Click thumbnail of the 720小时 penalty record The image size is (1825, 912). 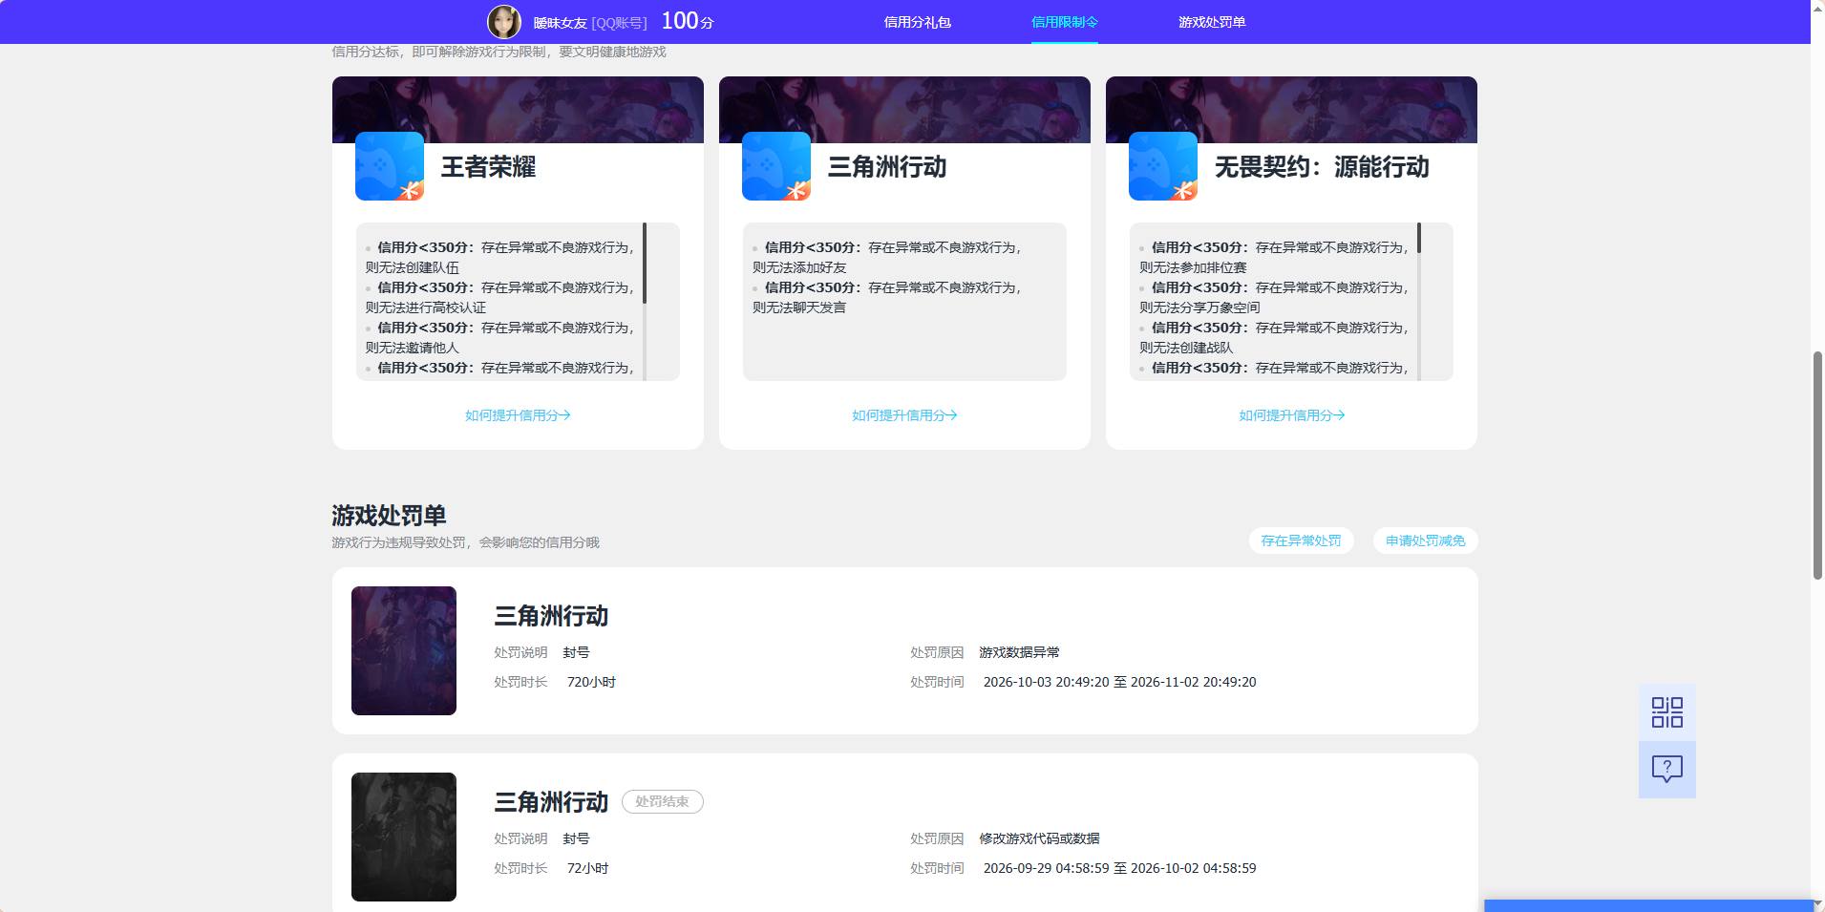[404, 650]
